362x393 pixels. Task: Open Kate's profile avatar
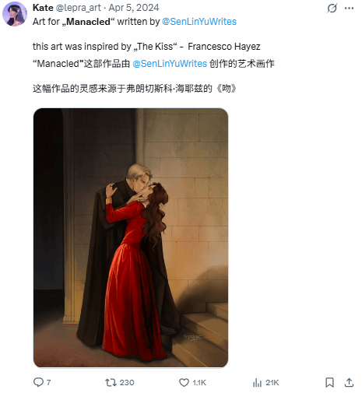[x=15, y=14]
